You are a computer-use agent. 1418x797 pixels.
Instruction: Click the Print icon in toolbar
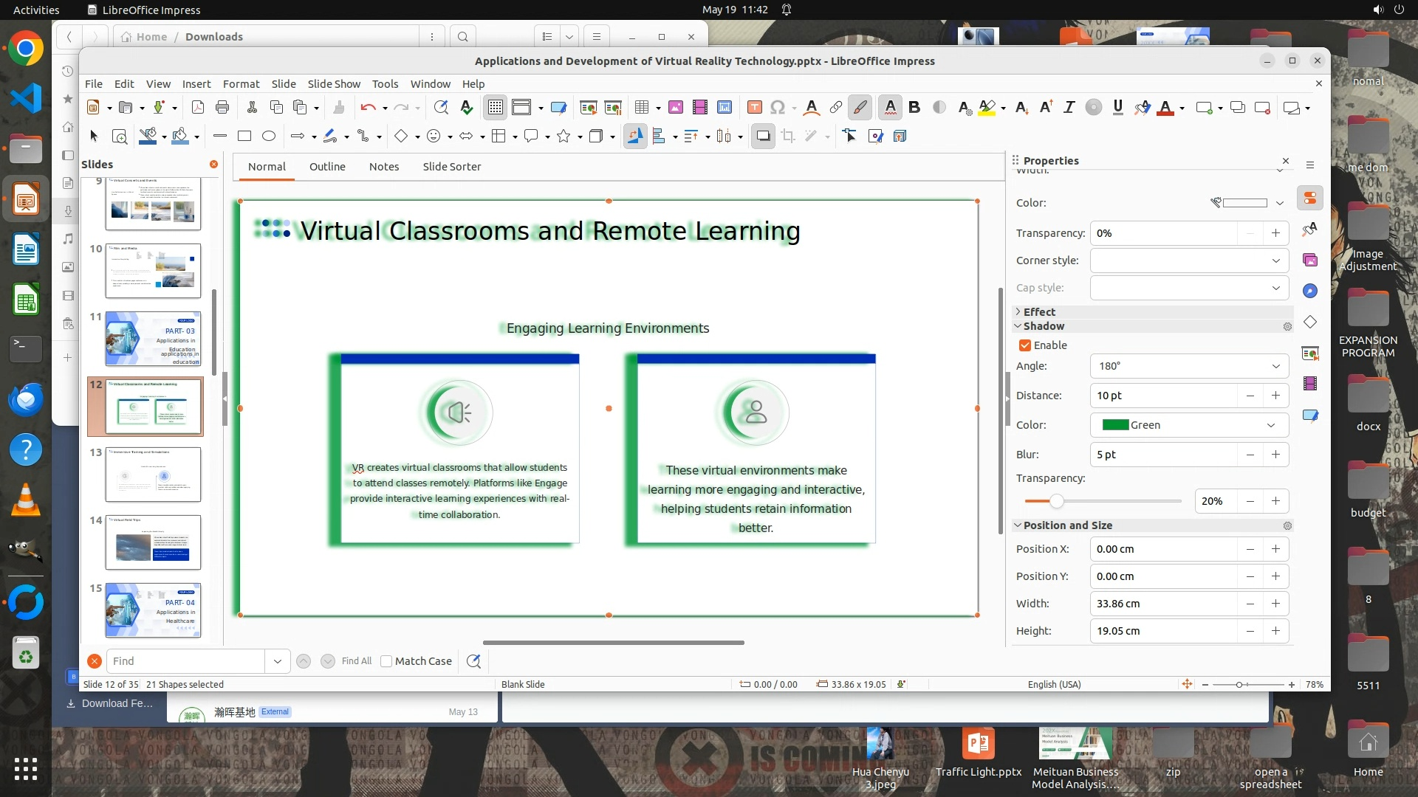pos(222,108)
